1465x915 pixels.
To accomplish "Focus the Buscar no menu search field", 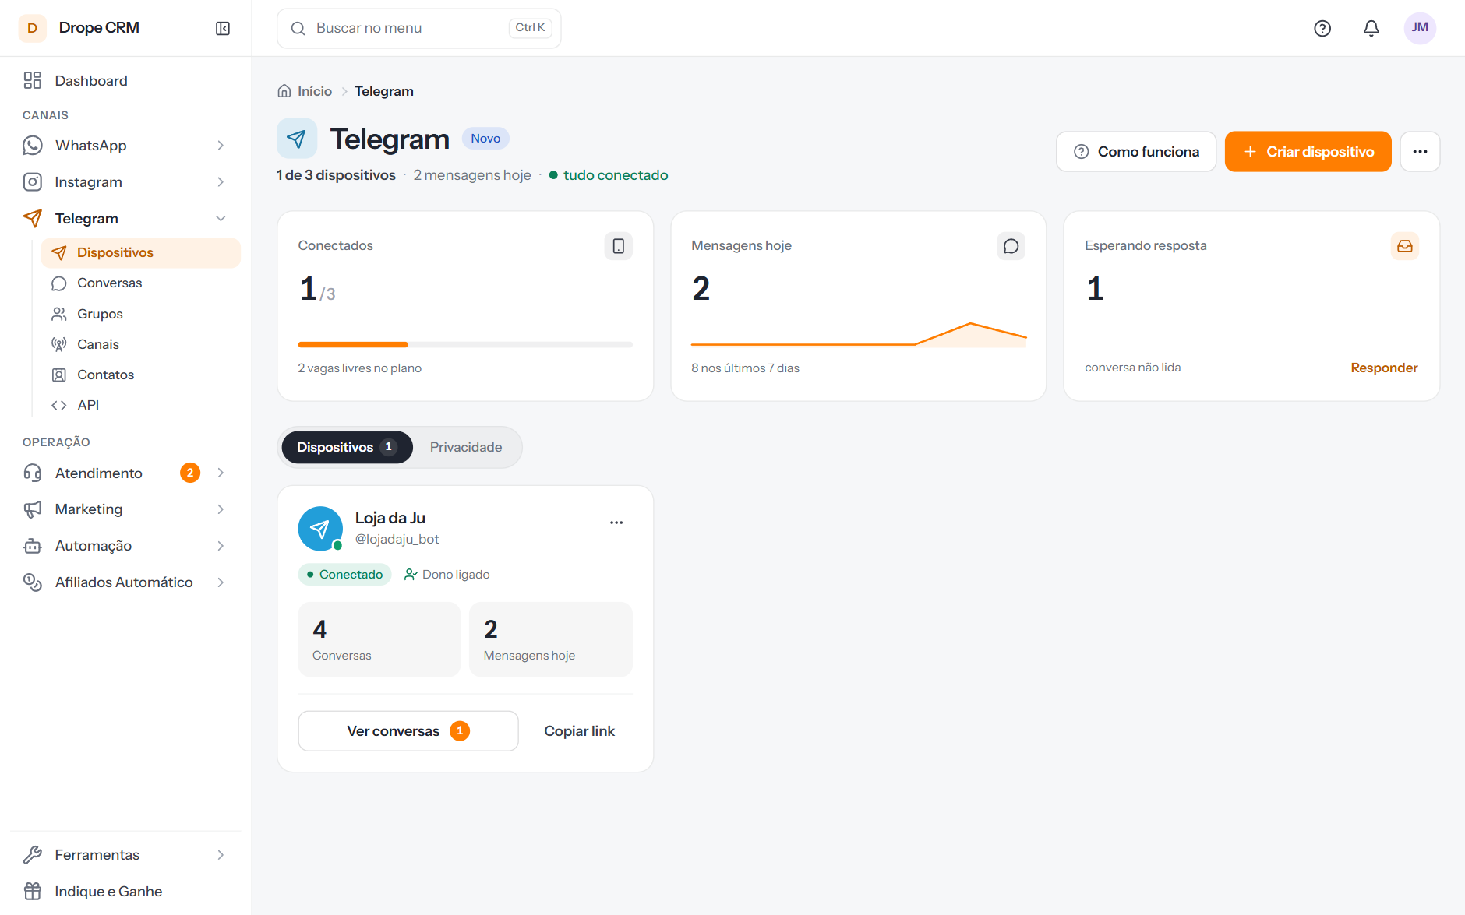I will pos(419,28).
